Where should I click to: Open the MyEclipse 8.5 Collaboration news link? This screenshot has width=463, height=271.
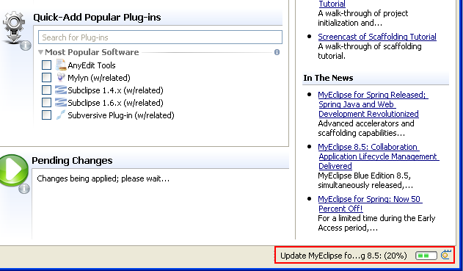coord(379,156)
